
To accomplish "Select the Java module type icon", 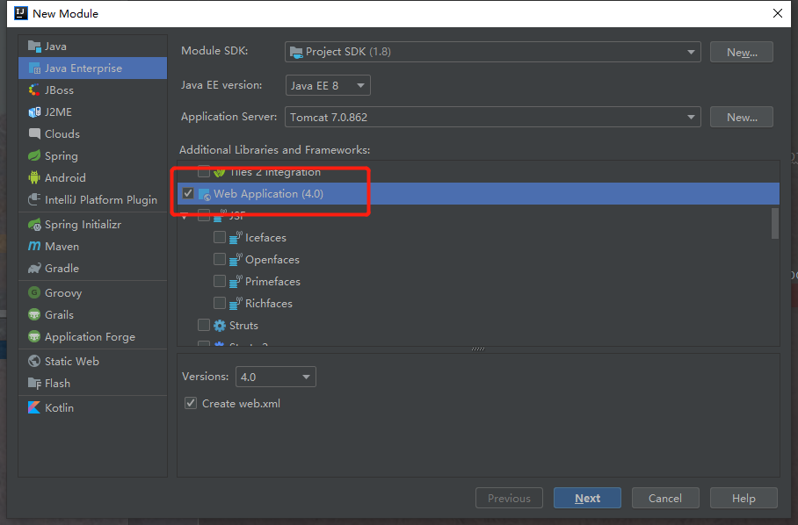I will (x=34, y=47).
